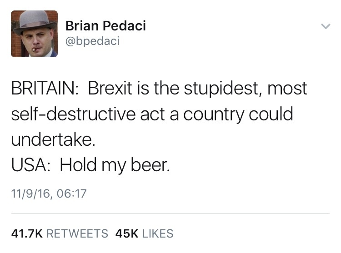View the 45K count of likes

tap(127, 233)
